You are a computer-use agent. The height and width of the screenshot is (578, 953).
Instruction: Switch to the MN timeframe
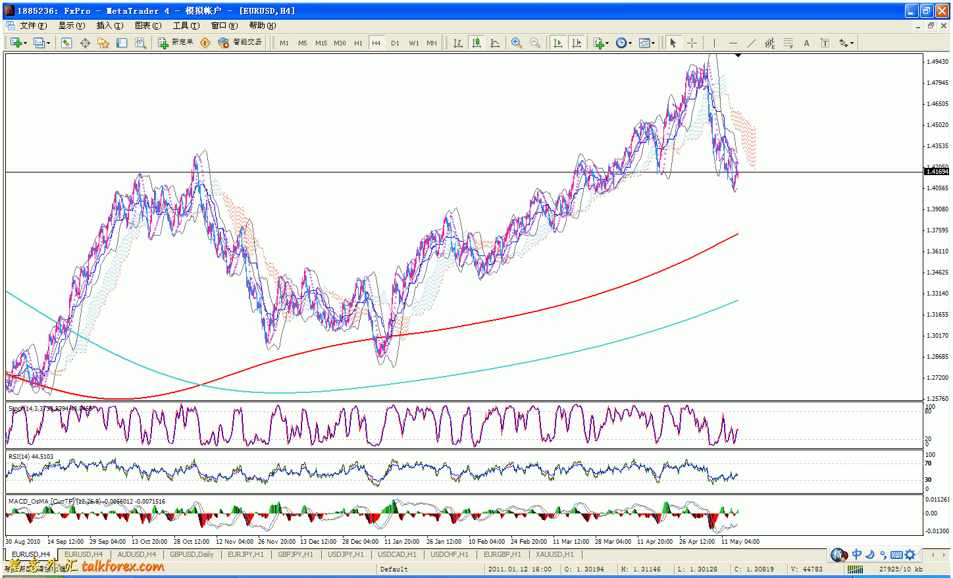[x=432, y=43]
